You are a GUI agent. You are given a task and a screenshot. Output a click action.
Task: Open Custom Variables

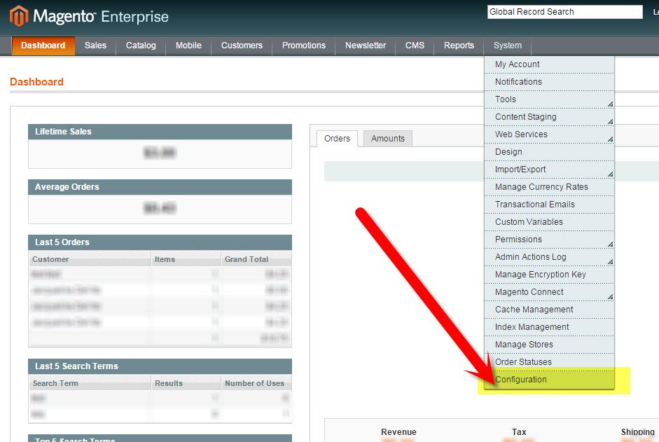pos(549,222)
